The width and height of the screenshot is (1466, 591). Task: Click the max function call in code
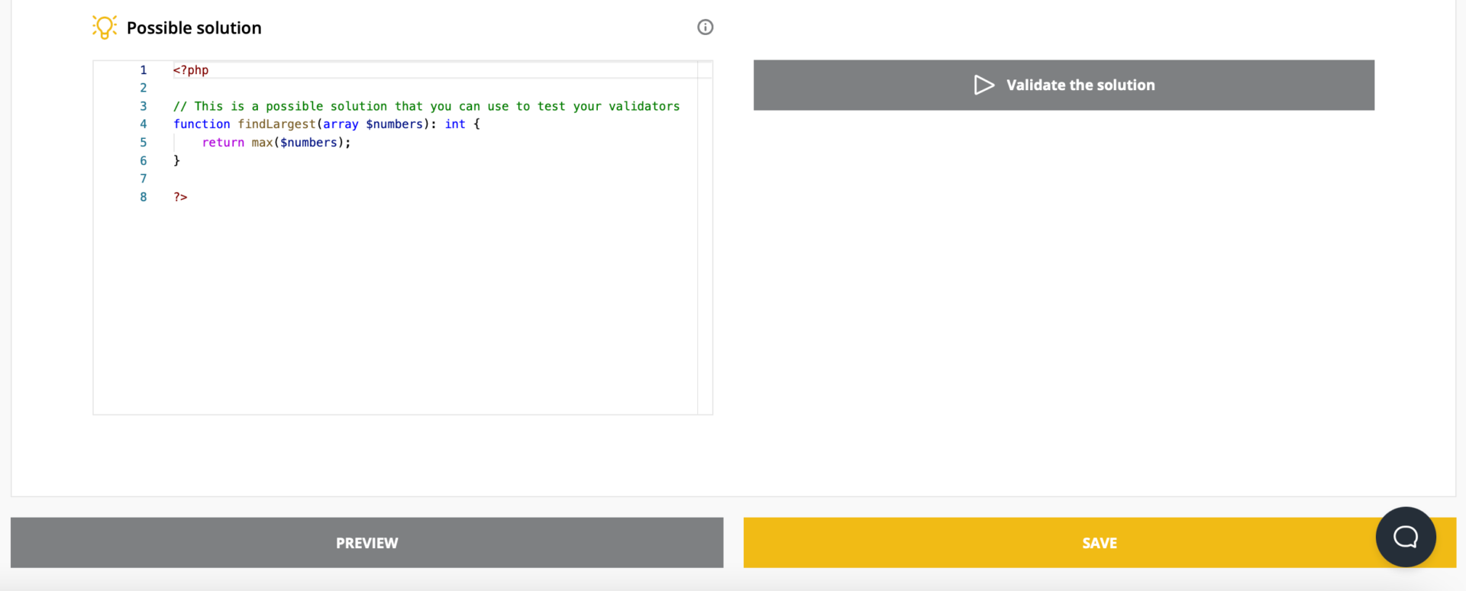[262, 143]
